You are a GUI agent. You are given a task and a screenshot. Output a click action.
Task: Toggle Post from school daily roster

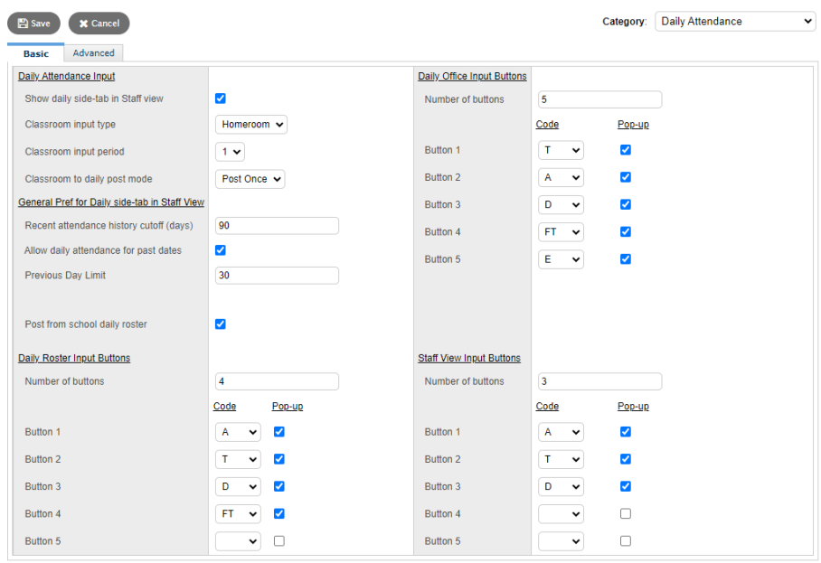pyautogui.click(x=220, y=324)
